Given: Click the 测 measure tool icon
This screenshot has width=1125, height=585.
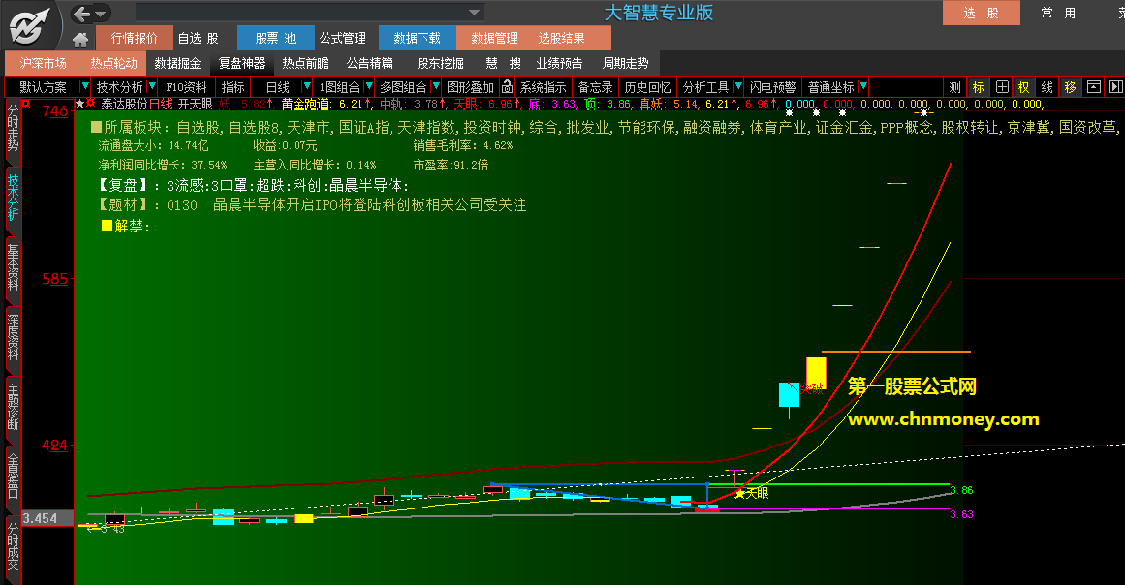Looking at the screenshot, I should click(x=955, y=87).
